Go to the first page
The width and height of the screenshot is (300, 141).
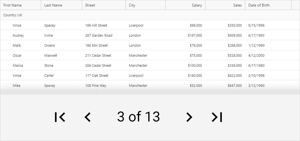[x=60, y=117]
